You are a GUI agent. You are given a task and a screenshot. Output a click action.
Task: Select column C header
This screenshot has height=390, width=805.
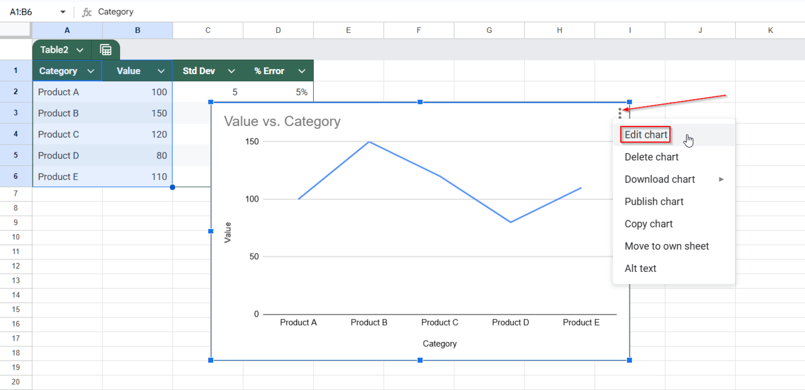(208, 30)
